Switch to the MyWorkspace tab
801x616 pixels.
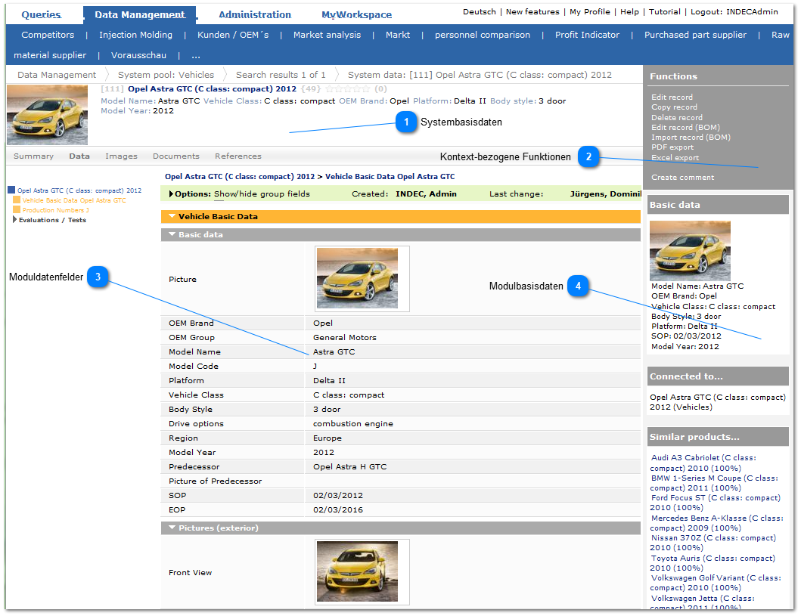(x=356, y=15)
